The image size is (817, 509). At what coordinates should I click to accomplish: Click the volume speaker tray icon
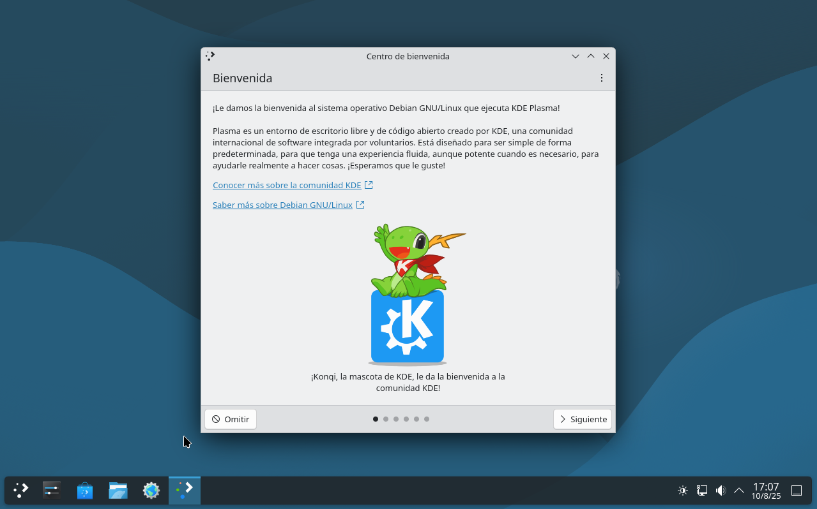(x=721, y=491)
